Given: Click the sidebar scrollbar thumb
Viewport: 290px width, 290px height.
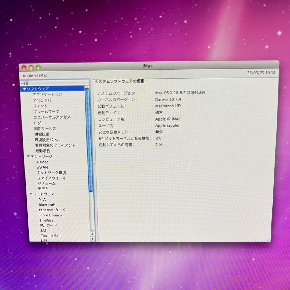Looking at the screenshot, I should click(89, 140).
